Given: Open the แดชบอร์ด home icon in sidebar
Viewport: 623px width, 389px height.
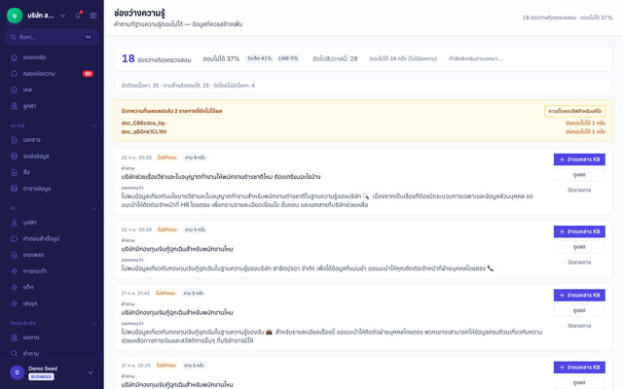Looking at the screenshot, I should pyautogui.click(x=15, y=57).
